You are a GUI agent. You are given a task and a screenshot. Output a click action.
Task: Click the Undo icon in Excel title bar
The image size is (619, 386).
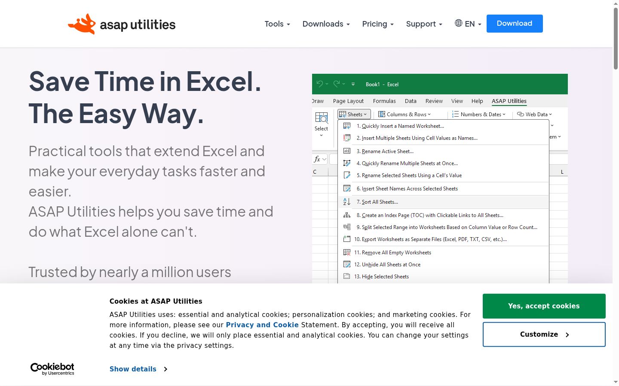[319, 84]
